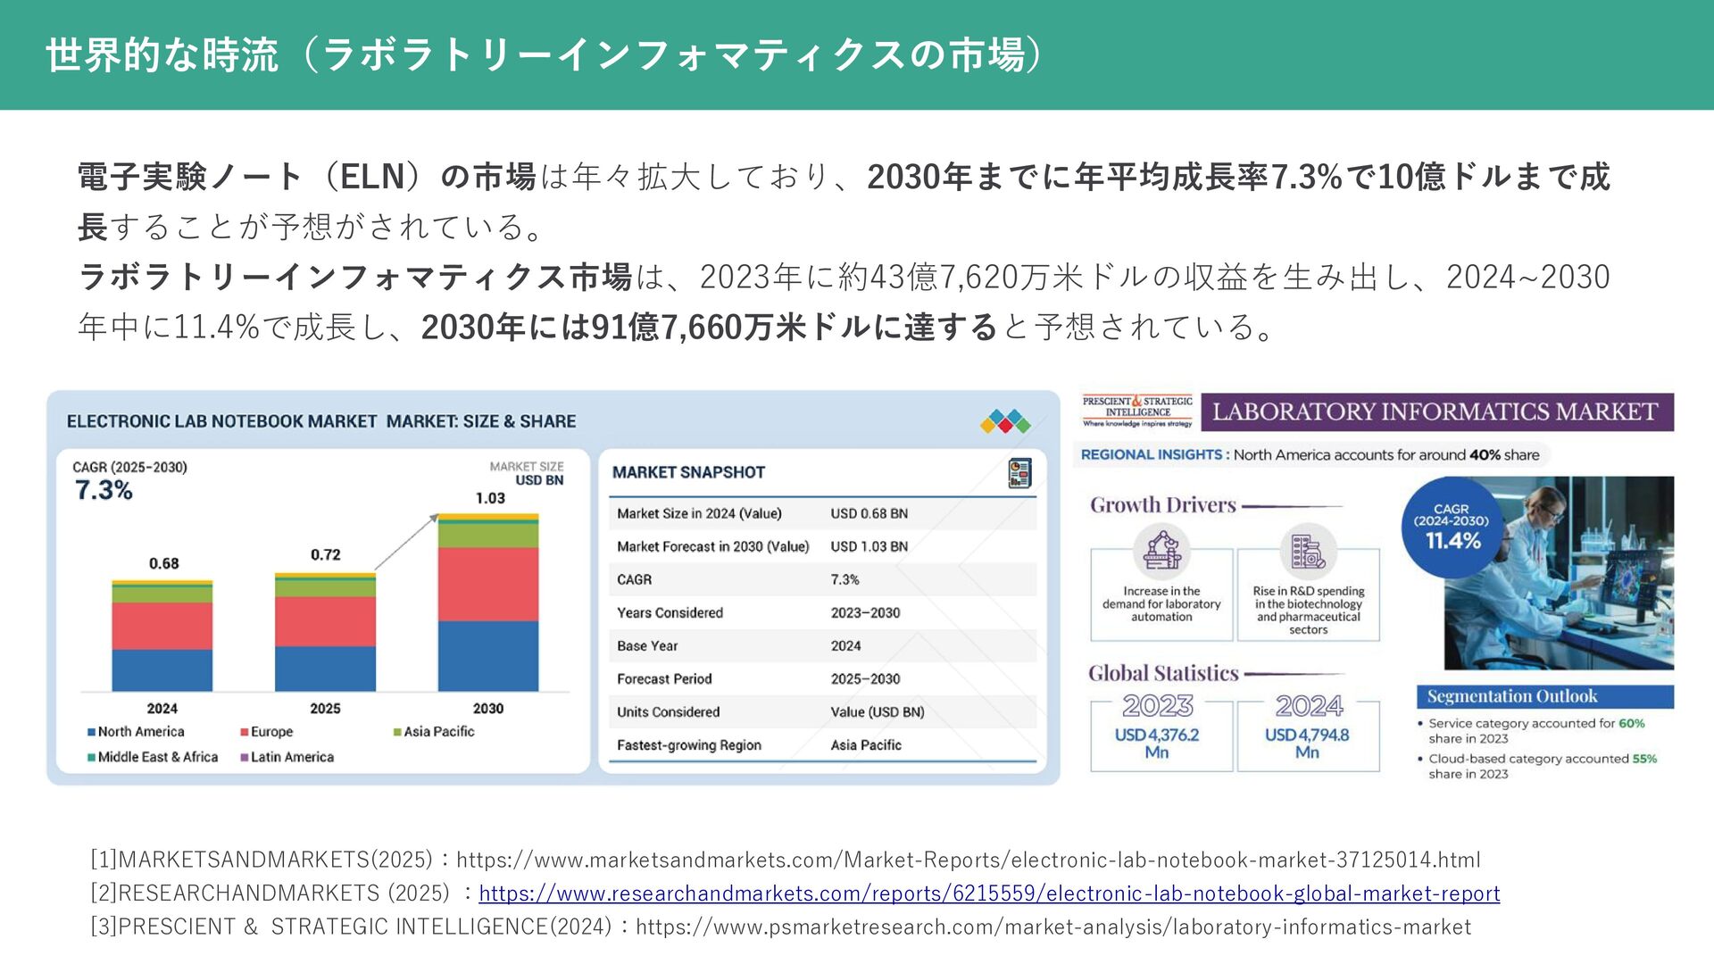Click the psmarketresearch.com reference URL text

(x=1053, y=927)
